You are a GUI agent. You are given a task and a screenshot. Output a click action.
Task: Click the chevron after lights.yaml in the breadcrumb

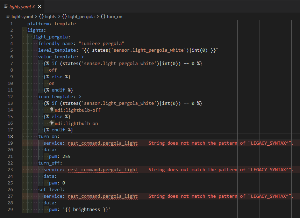(36, 17)
